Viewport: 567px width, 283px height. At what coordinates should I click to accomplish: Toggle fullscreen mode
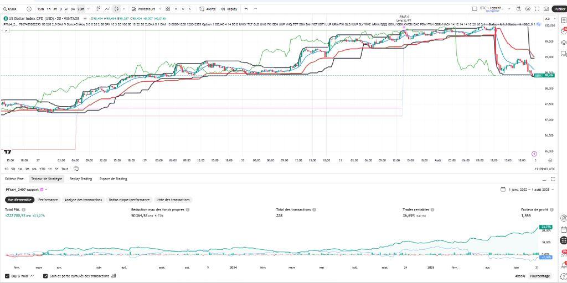click(x=537, y=9)
